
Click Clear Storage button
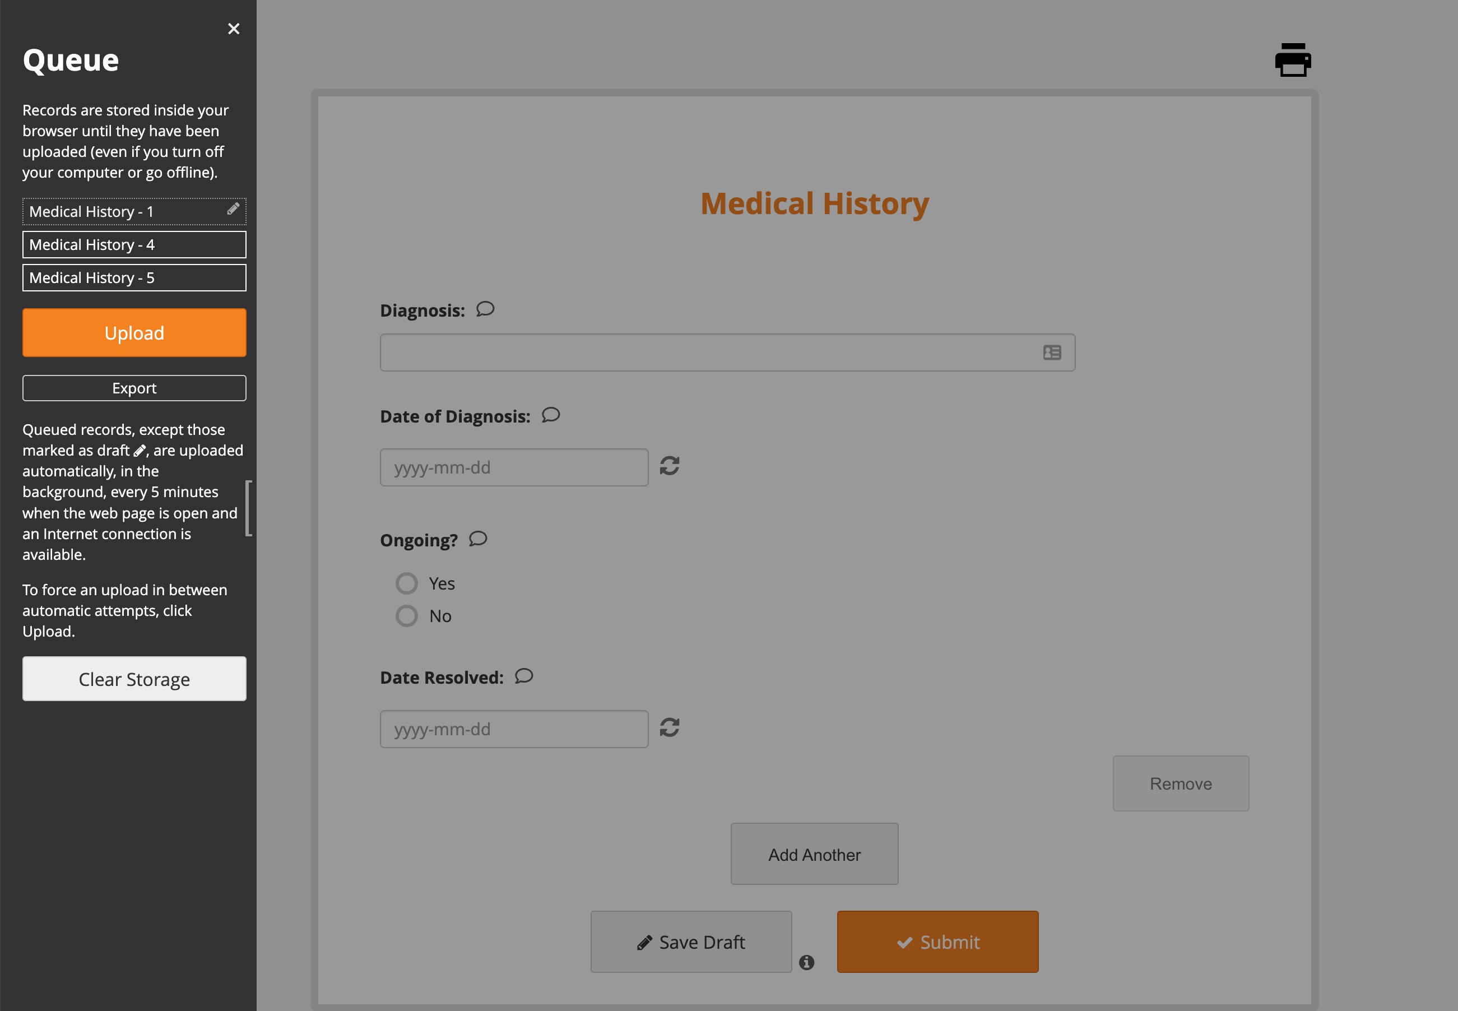tap(134, 679)
